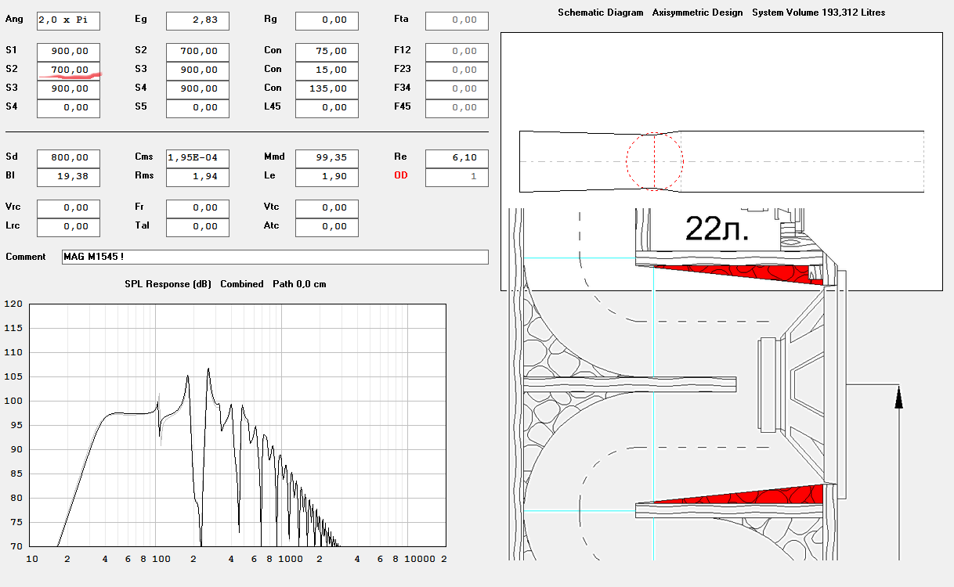Select the S5 value field

coord(197,108)
